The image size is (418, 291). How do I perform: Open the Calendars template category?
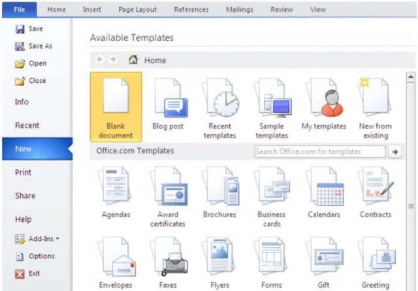[x=324, y=192]
